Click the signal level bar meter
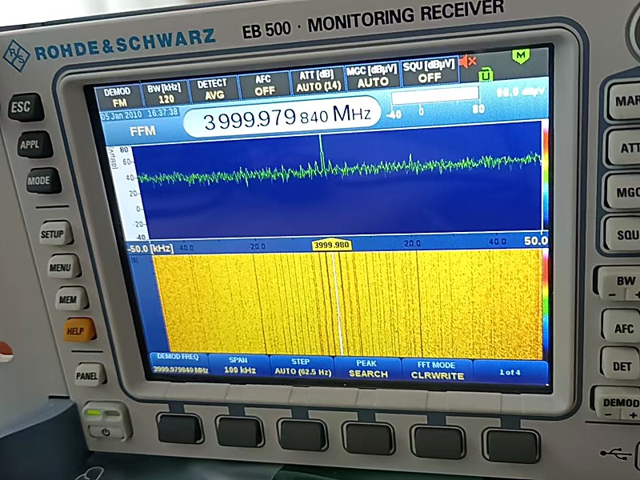Image resolution: width=640 pixels, height=480 pixels. point(434,94)
